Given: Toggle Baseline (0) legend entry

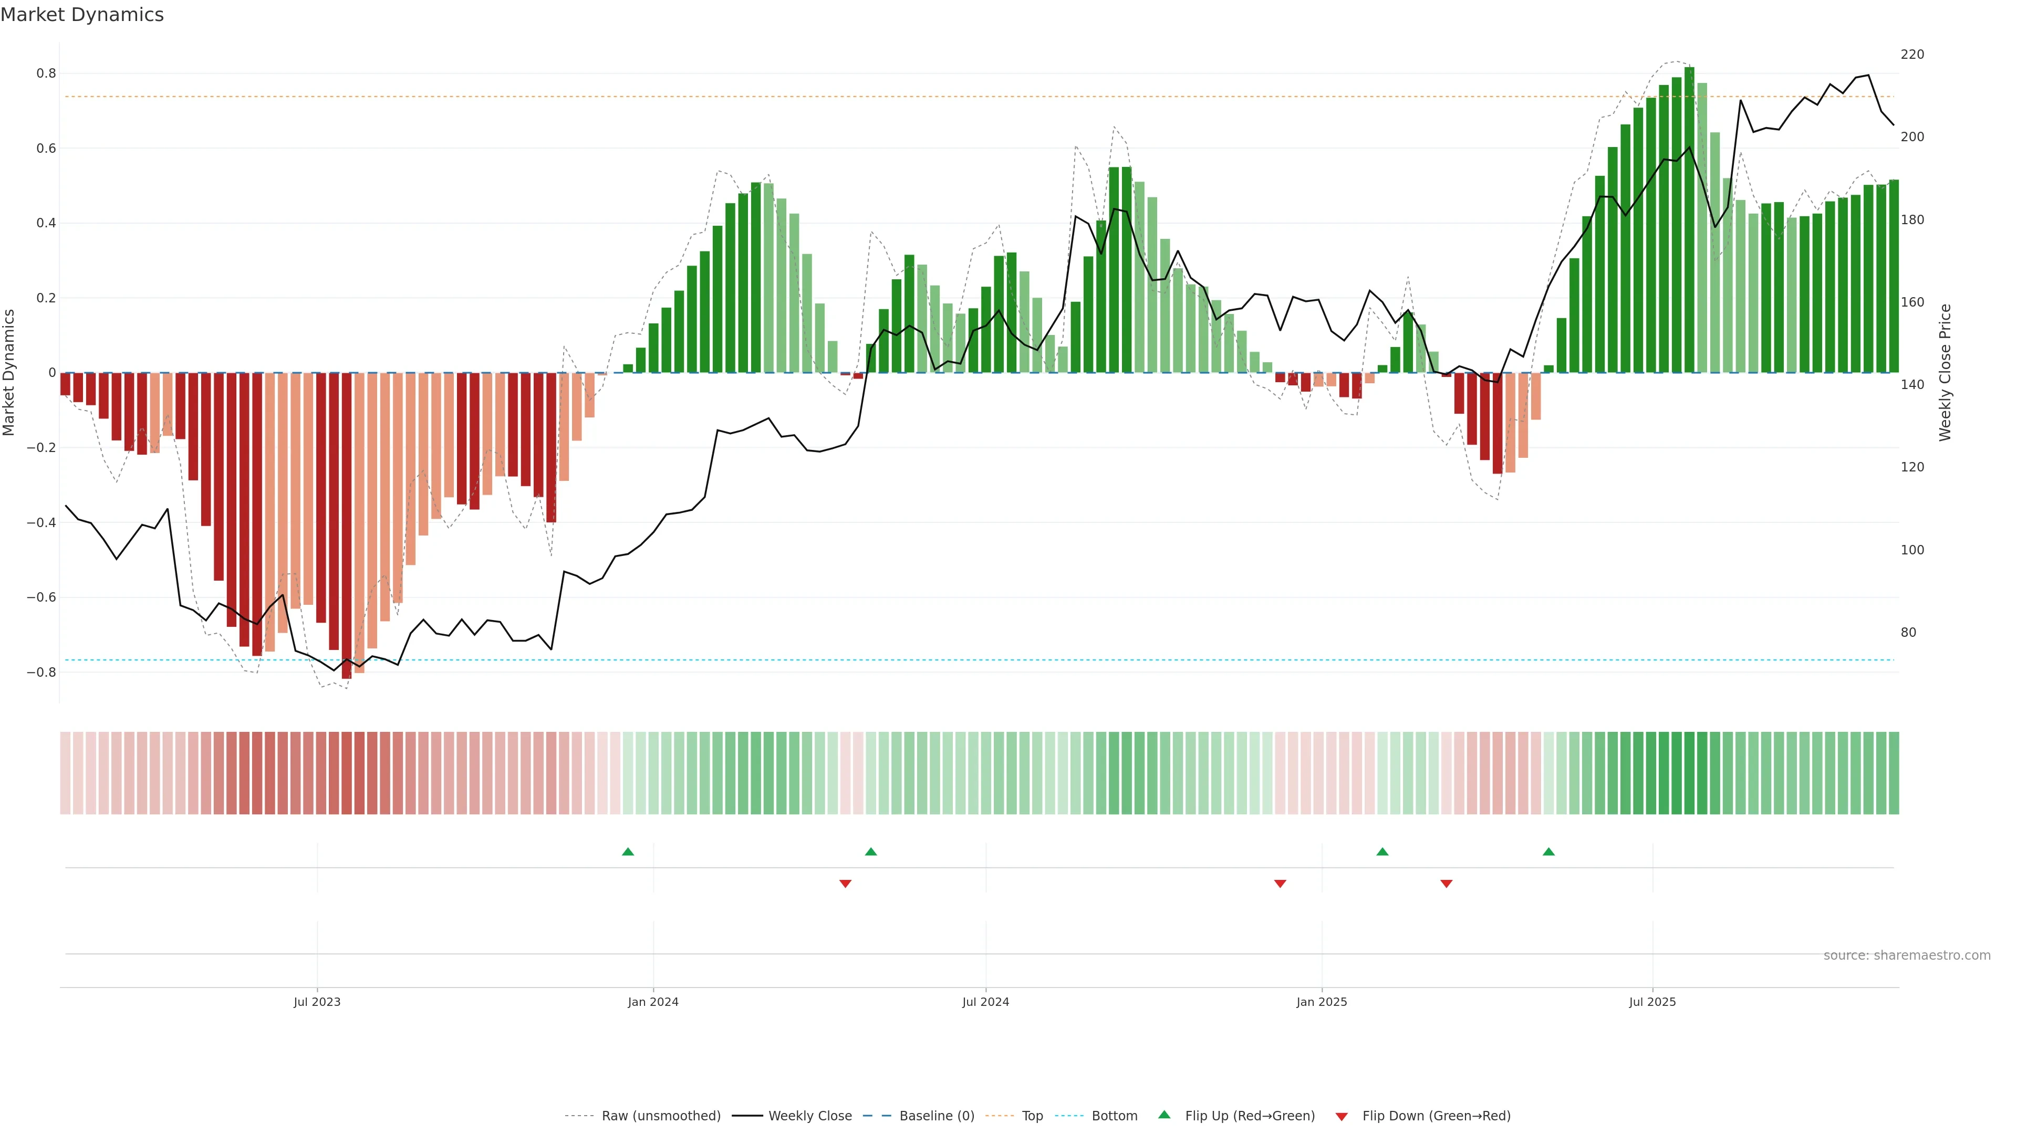Looking at the screenshot, I should pyautogui.click(x=937, y=1115).
